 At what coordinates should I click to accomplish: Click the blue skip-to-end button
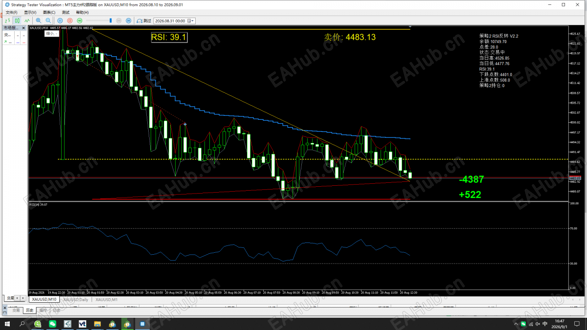[129, 21]
